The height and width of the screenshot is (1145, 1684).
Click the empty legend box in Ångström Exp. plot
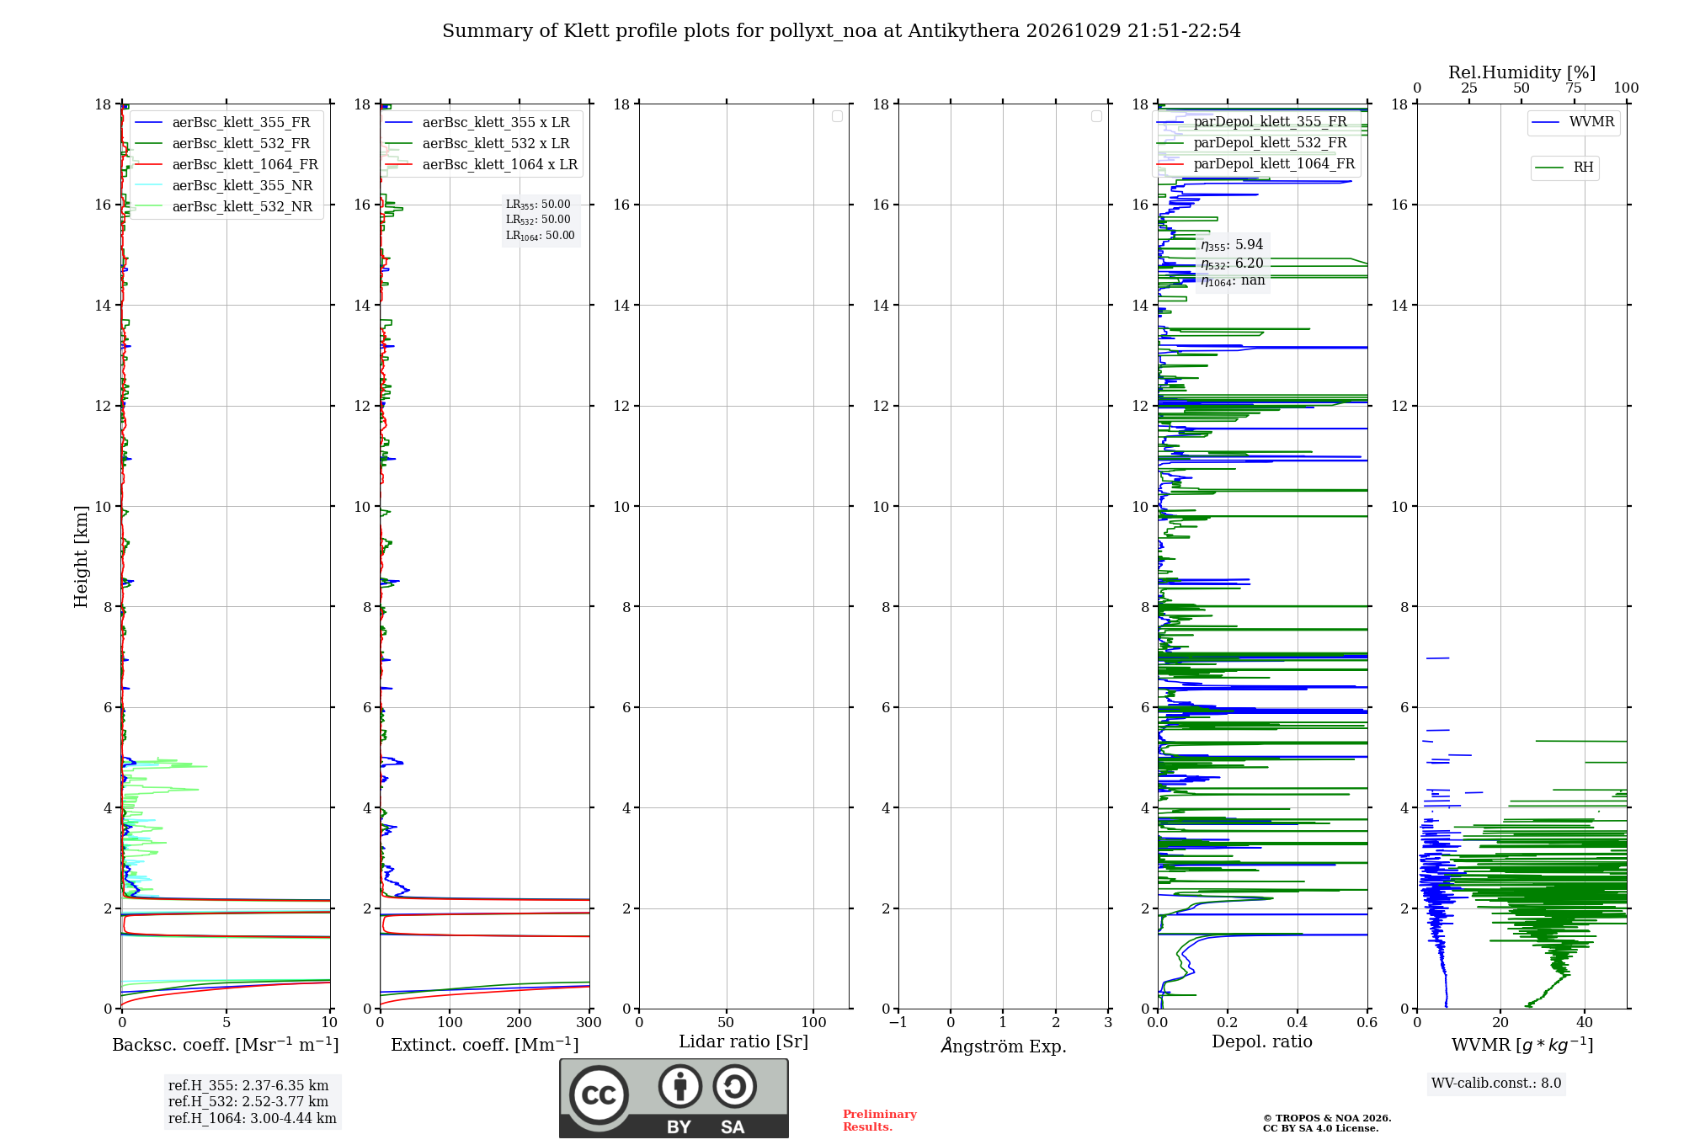click(1096, 116)
